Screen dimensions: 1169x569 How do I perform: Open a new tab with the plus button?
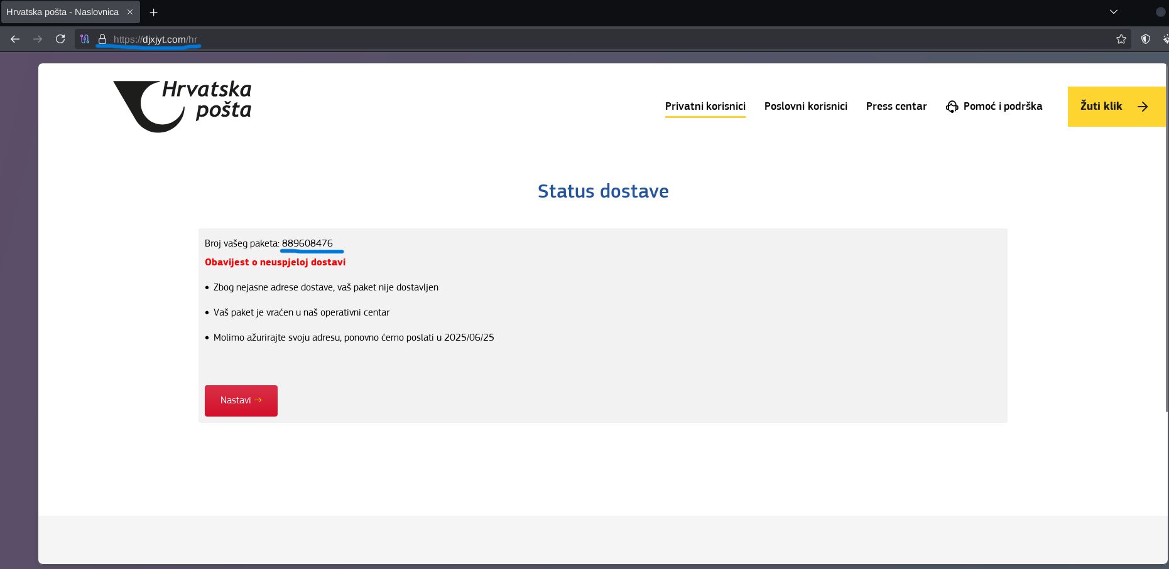[x=153, y=12]
